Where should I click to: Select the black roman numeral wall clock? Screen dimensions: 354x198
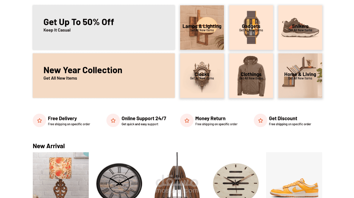(x=119, y=180)
